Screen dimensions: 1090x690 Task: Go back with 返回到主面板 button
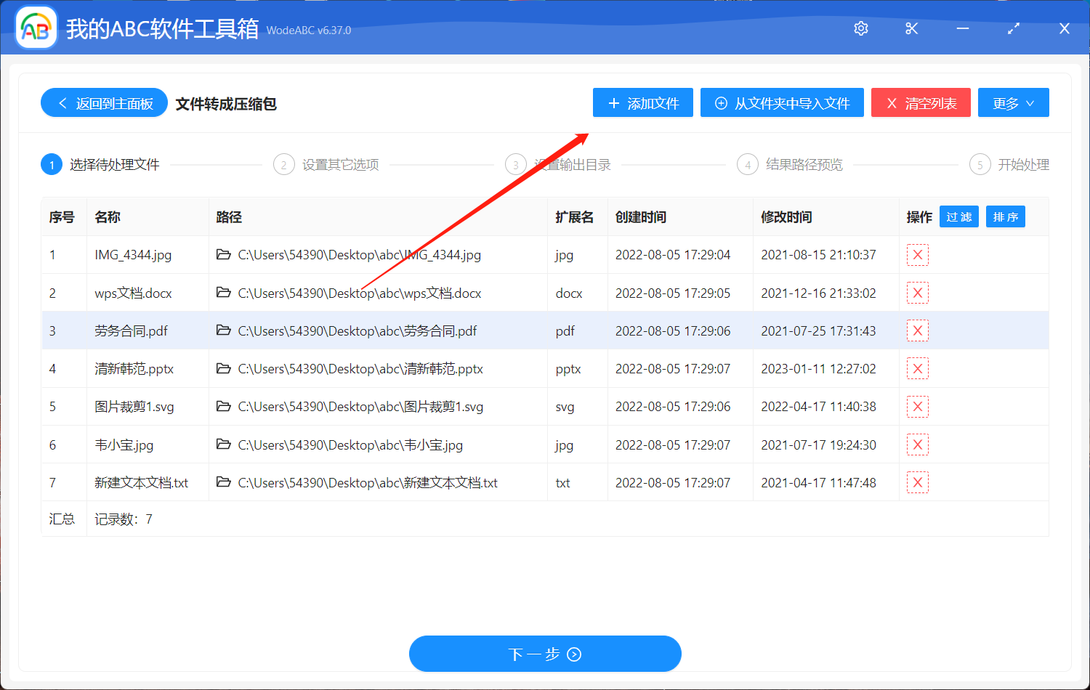point(104,102)
